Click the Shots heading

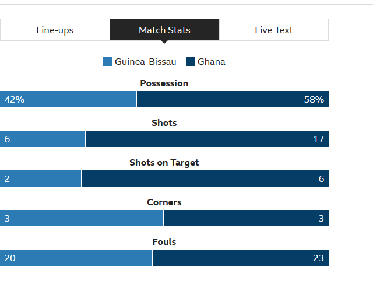pyautogui.click(x=164, y=123)
